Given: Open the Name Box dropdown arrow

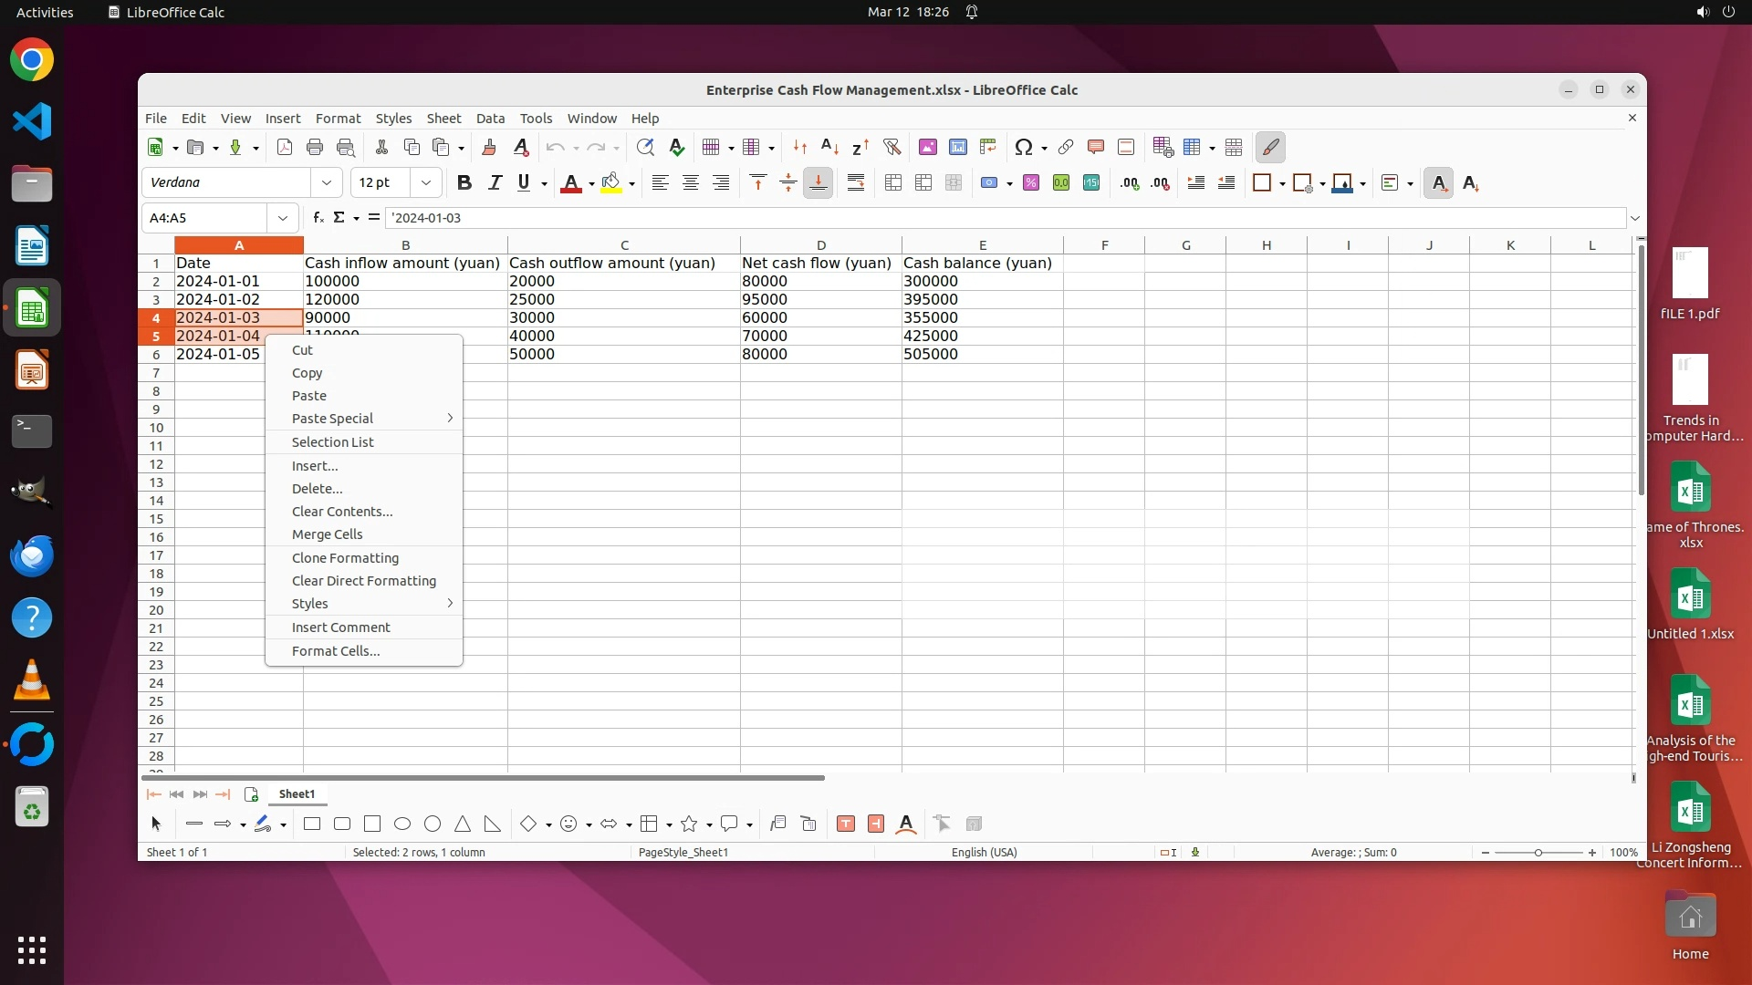Looking at the screenshot, I should [282, 218].
